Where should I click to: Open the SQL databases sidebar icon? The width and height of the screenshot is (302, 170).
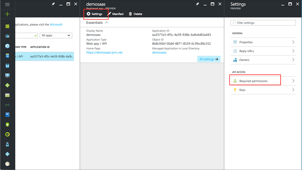pos(7,56)
